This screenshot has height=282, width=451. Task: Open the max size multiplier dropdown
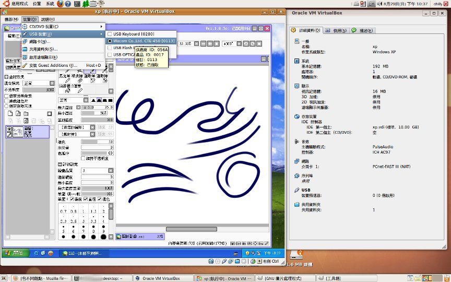(x=78, y=108)
